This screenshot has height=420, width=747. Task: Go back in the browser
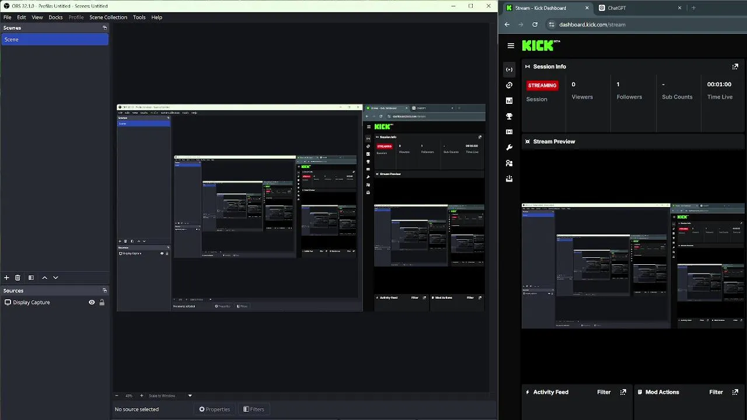[507, 24]
